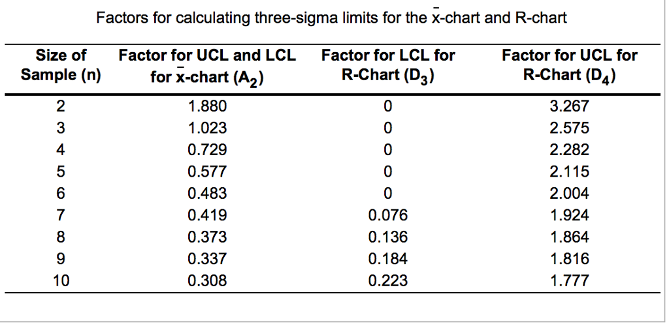This screenshot has width=669, height=326.
Task: Click the table title about three-sigma limits
Action: pos(331,18)
